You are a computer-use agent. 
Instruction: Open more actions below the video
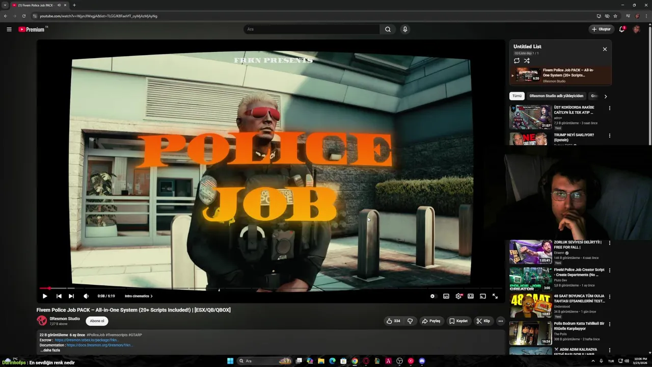point(501,321)
